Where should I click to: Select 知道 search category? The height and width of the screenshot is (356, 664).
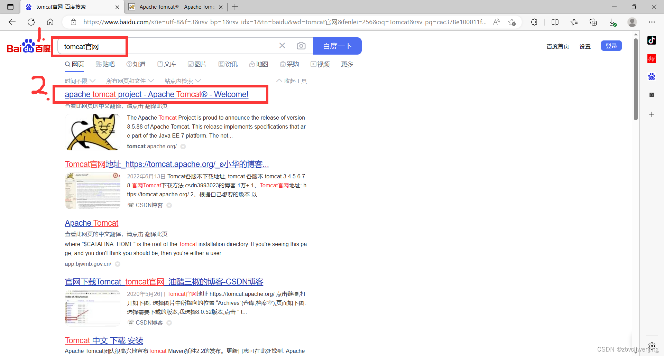tap(136, 64)
